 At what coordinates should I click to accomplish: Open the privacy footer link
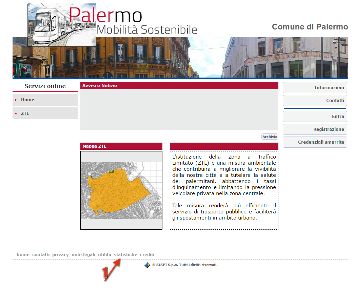pyautogui.click(x=60, y=254)
